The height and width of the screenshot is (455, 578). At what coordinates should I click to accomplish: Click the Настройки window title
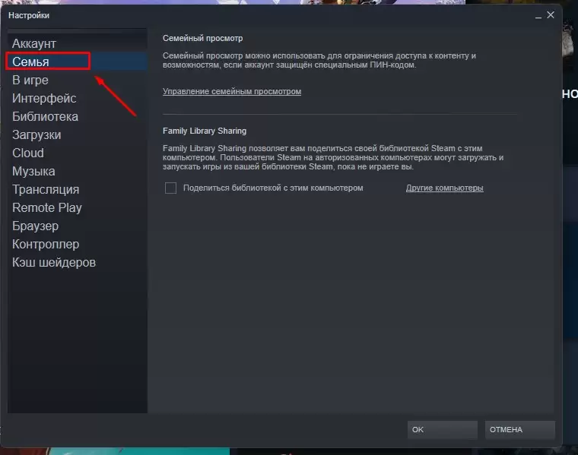click(x=29, y=15)
